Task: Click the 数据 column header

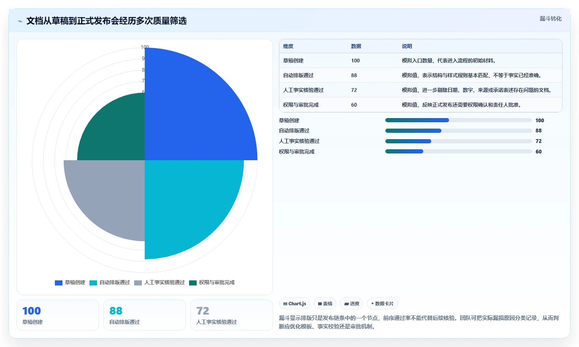Action: pos(356,46)
